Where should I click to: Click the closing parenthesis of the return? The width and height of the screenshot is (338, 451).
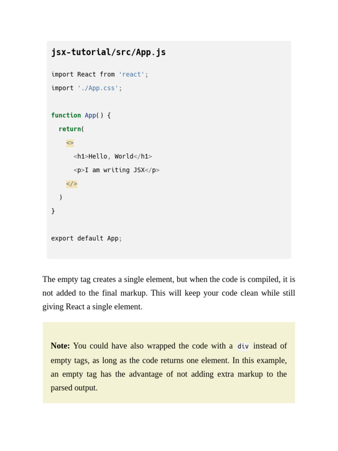[x=61, y=197]
